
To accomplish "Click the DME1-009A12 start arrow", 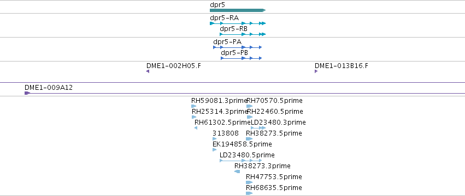I will [x=27, y=93].
